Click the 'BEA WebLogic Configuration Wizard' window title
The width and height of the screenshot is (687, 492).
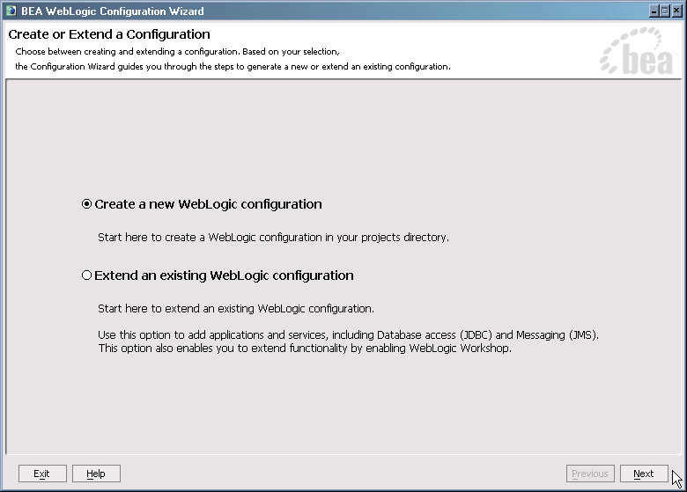pos(113,11)
